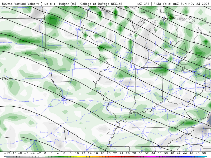Click the "46" color scale value
Screen dimensions: 211x158
tap(191, 153)
